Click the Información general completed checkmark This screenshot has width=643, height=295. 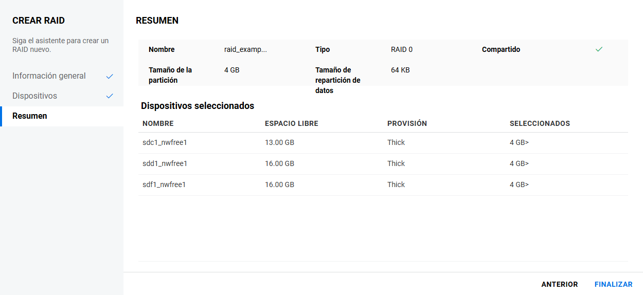click(109, 76)
